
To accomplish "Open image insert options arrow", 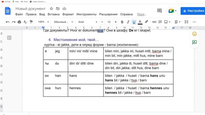I will [169, 22].
